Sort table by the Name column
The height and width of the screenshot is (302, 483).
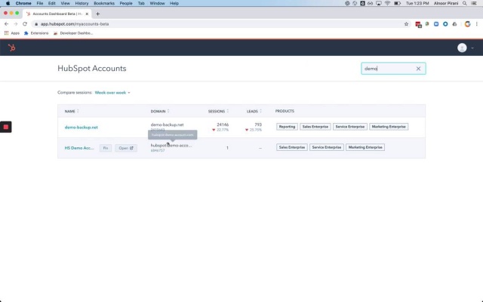[x=72, y=111]
